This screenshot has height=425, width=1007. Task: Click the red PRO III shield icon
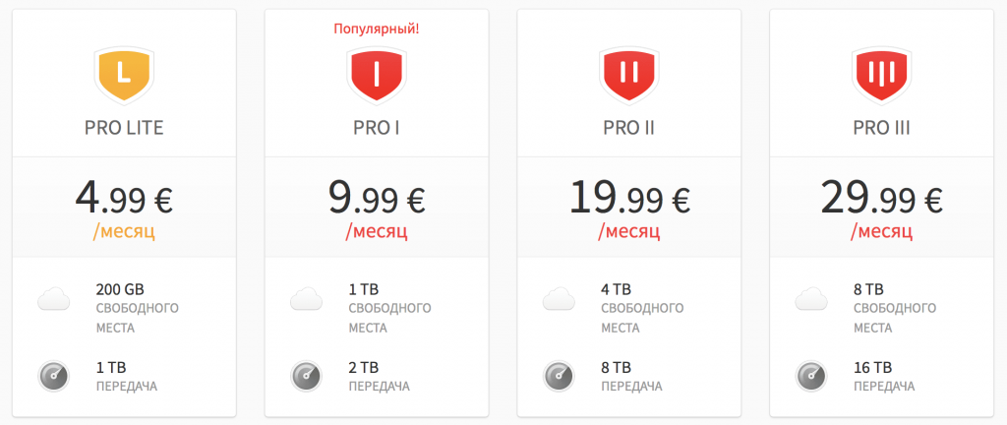[881, 74]
